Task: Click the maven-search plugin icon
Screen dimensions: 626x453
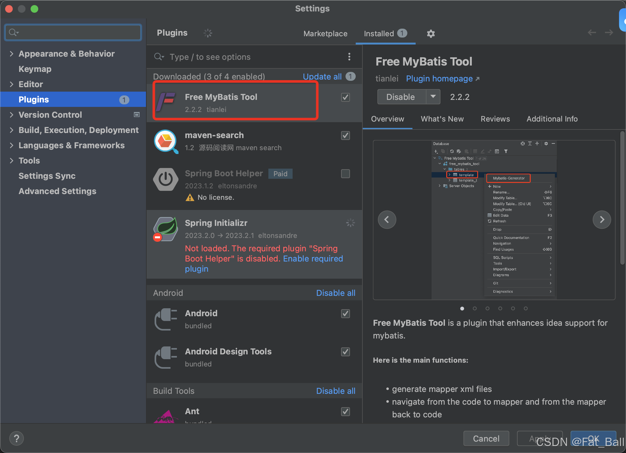Action: point(166,141)
